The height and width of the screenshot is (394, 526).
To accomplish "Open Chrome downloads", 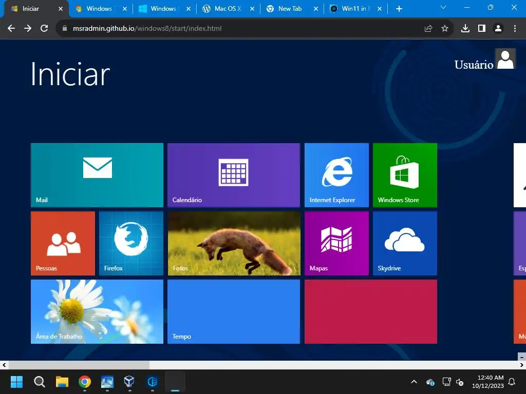I will click(465, 29).
